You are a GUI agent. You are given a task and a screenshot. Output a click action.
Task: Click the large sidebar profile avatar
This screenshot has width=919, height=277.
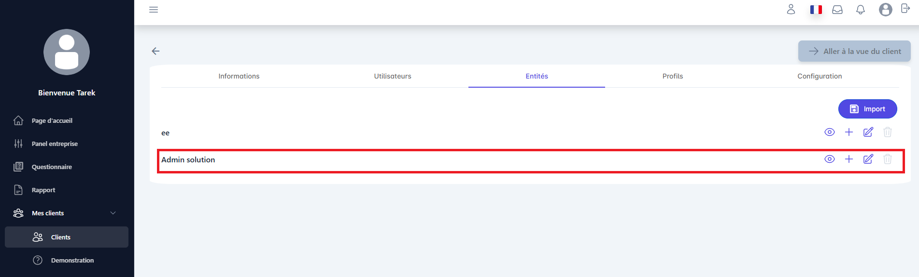click(x=67, y=52)
